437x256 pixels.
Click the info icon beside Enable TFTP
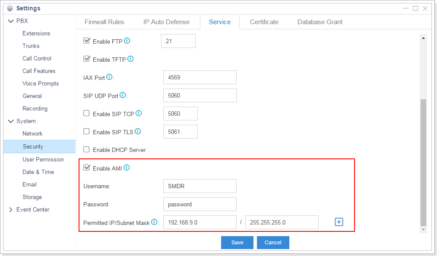130,59
